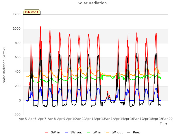Screen dimensions: 185x138
Task: Toggle the LW_out legend entry
Action: click(114, 133)
